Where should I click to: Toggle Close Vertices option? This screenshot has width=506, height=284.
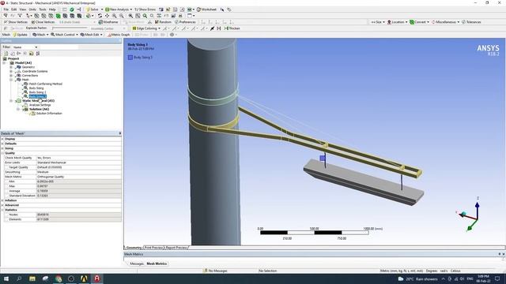click(x=43, y=22)
